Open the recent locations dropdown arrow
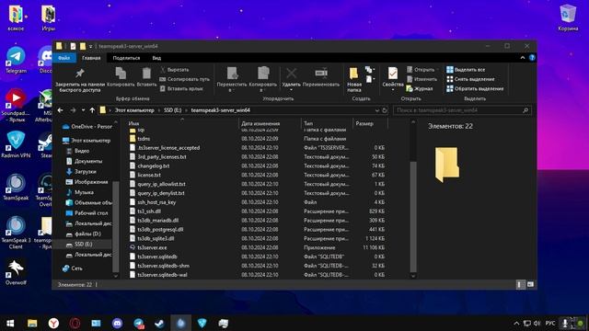Viewport: 589px width, 331px height. 83,110
